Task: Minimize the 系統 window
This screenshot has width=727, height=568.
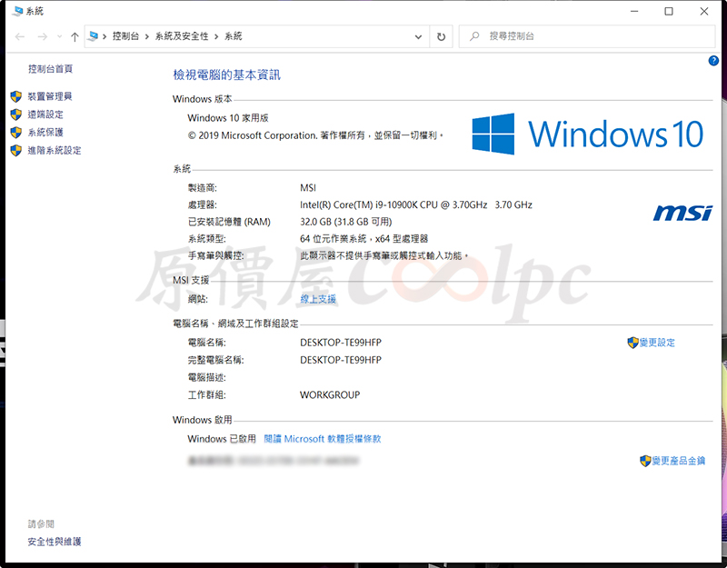Action: click(634, 11)
